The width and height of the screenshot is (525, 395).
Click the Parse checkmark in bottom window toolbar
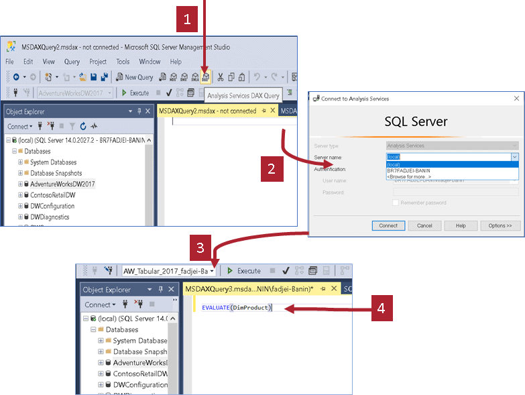tap(286, 270)
